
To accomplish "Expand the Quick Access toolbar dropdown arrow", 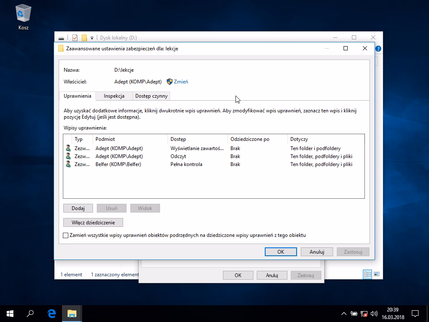I will pos(92,37).
